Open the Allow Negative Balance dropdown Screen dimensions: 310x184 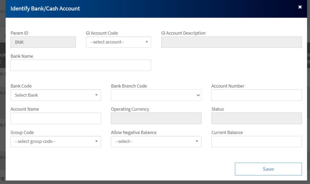tap(156, 142)
